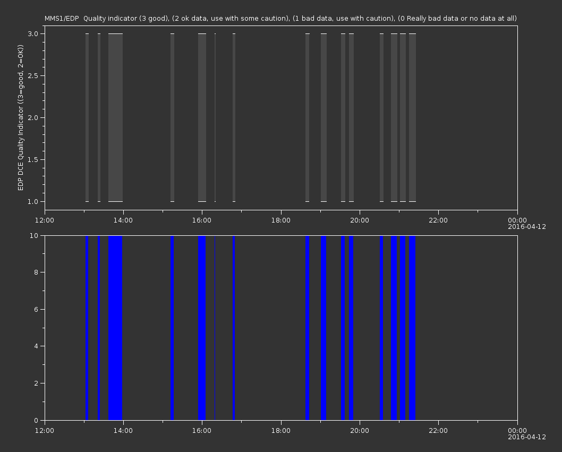562x452 pixels.
Task: Click the 22:00 time label under bottom plot
Action: (438, 431)
